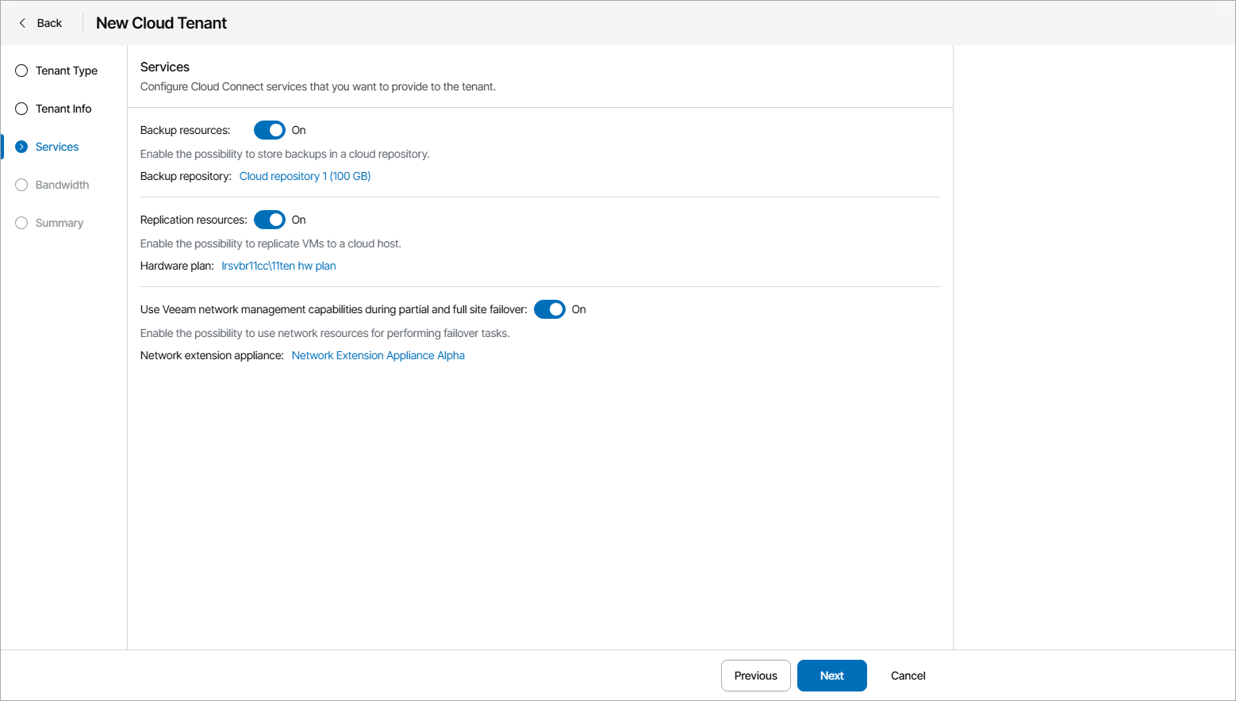Toggle Veeam network management capabilities switch

550,309
